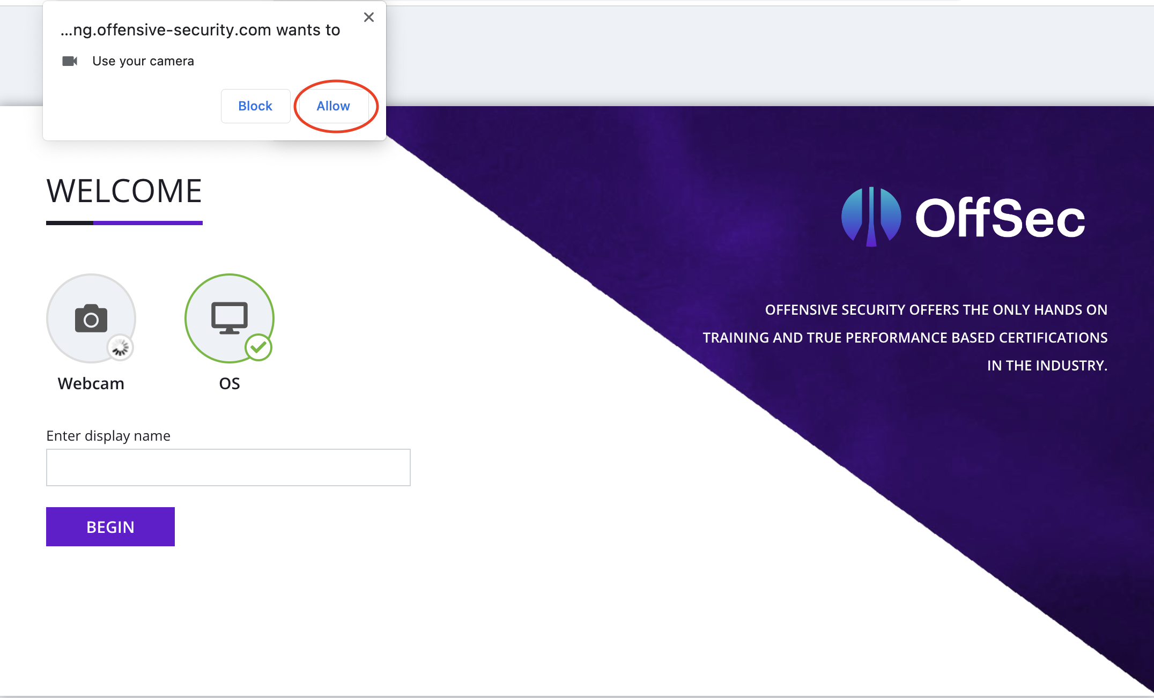The image size is (1154, 698).
Task: Focus the display name input field
Action: tap(228, 467)
